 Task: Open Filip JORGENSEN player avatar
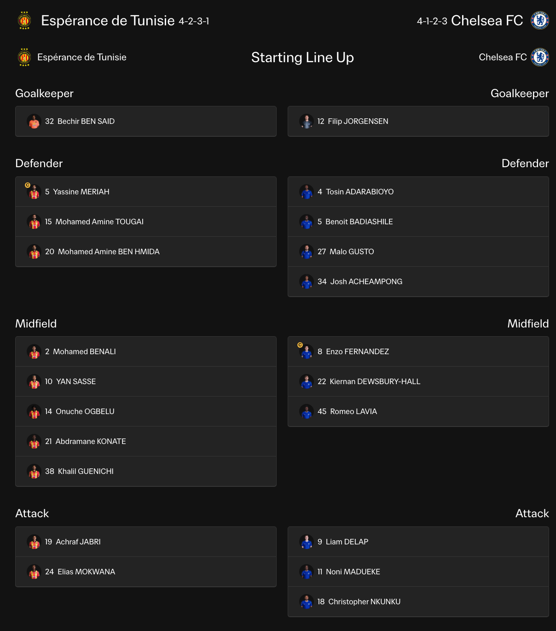tap(307, 121)
